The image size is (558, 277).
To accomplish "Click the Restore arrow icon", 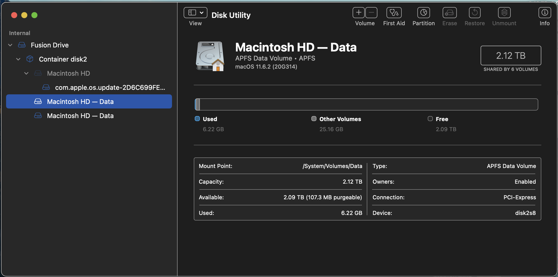I will tap(475, 13).
